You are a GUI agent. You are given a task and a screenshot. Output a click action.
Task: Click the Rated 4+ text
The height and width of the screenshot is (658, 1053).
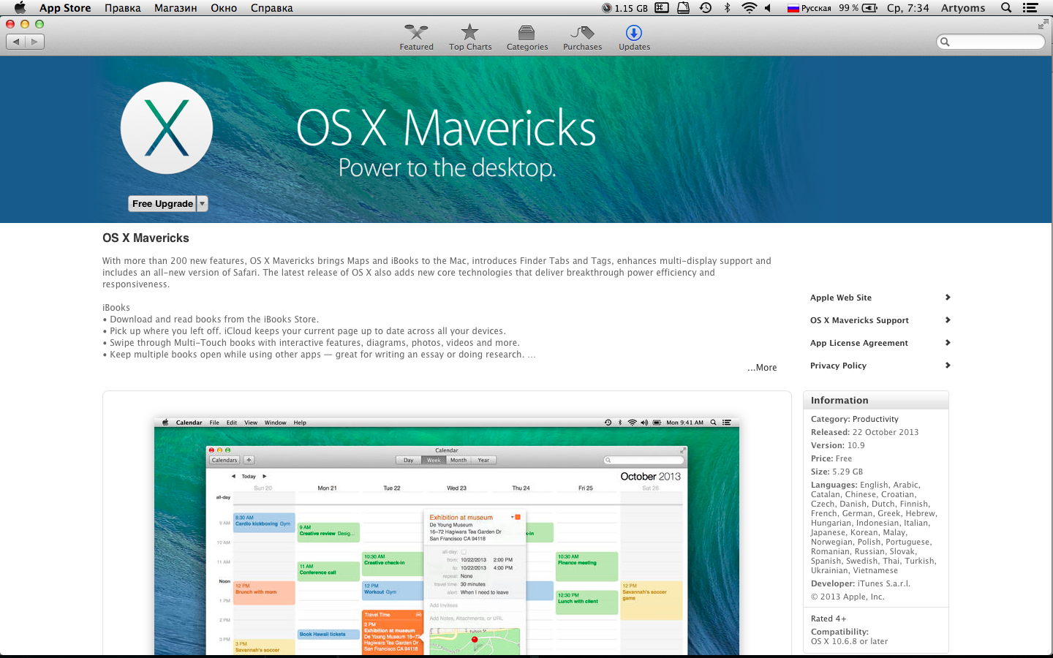pos(829,619)
